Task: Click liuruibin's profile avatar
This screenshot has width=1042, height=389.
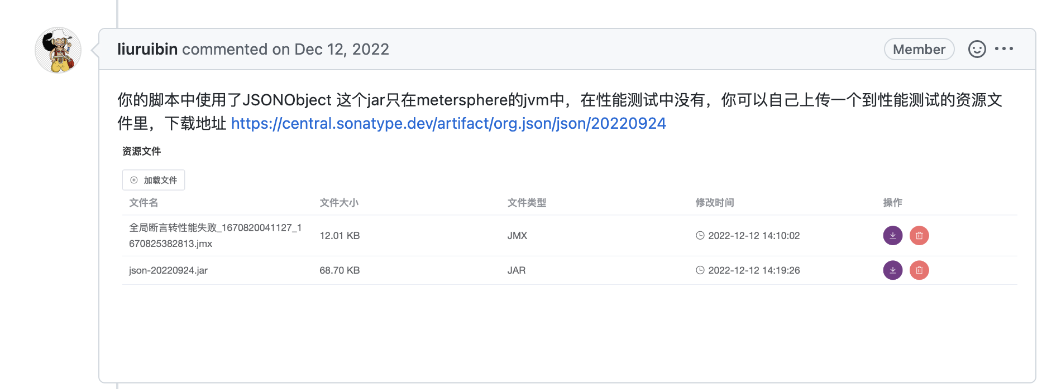Action: pyautogui.click(x=58, y=50)
